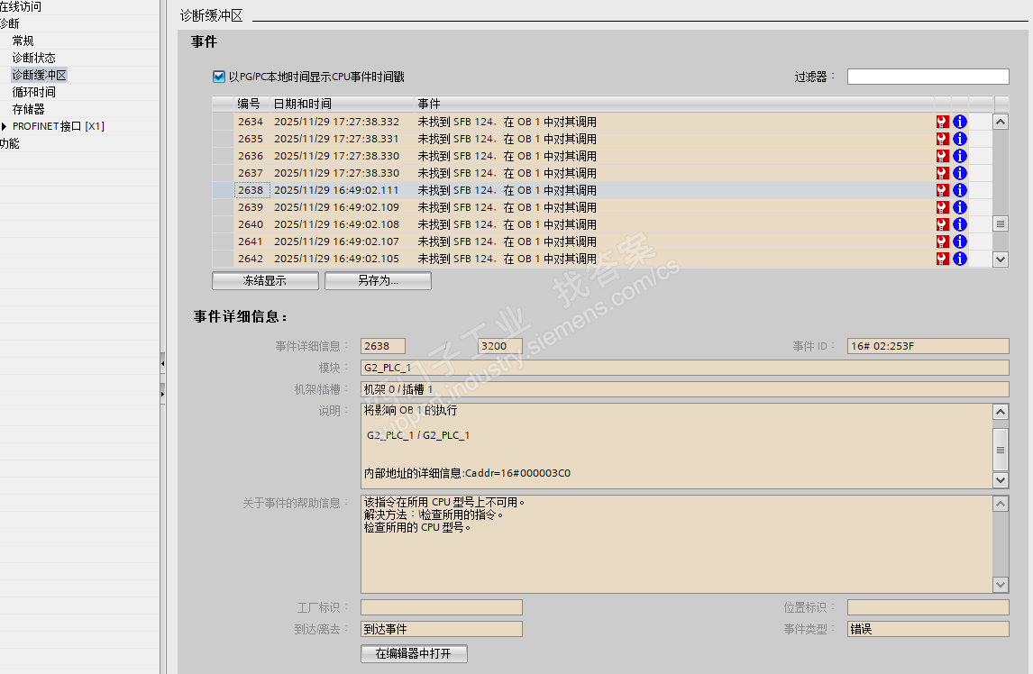Click the 机架/插槽 field
This screenshot has width=1033, height=674.
coord(684,389)
